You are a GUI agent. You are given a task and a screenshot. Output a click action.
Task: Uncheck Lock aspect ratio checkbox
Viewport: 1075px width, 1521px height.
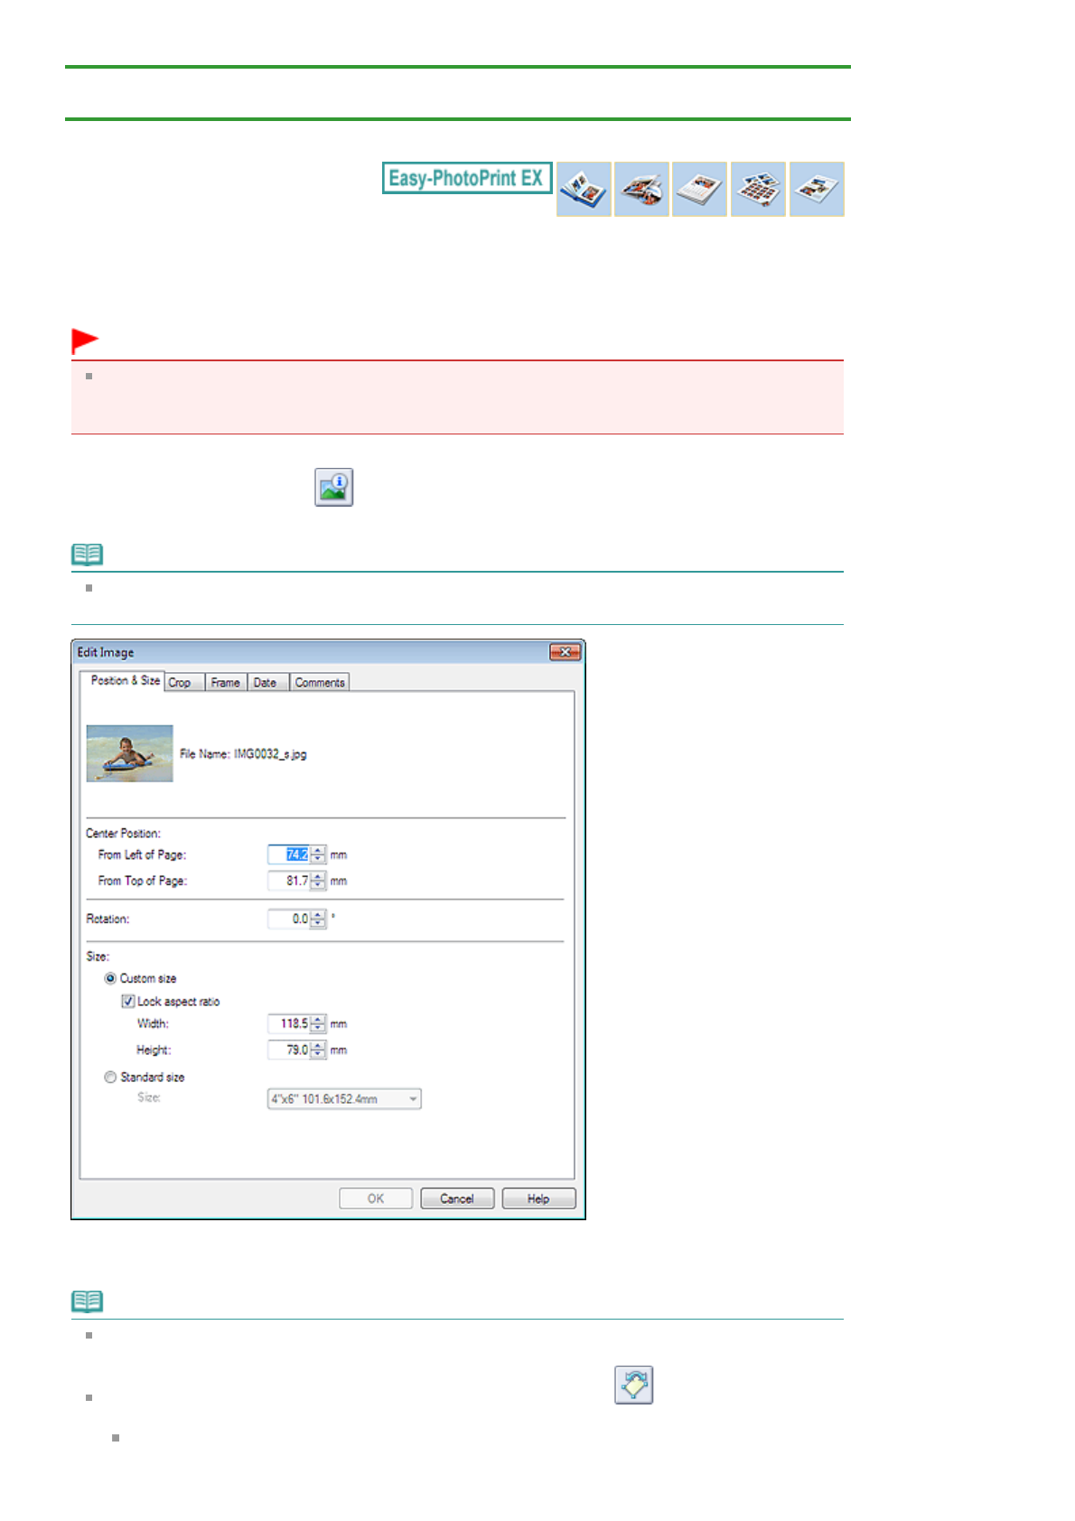[x=128, y=1001]
